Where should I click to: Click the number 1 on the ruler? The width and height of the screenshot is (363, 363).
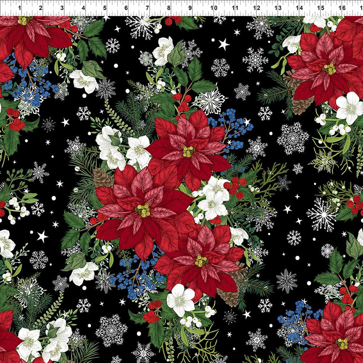point(19,8)
